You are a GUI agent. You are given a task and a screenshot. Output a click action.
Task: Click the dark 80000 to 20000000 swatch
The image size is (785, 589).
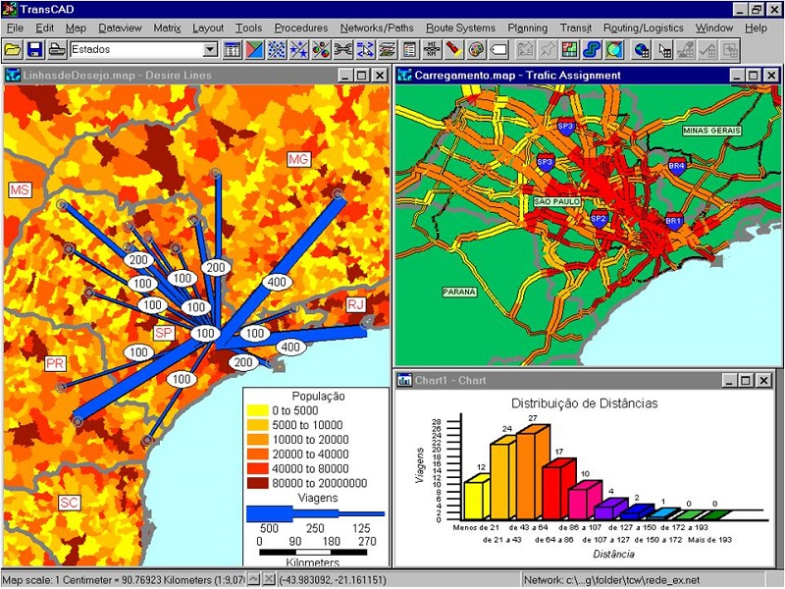[x=257, y=483]
